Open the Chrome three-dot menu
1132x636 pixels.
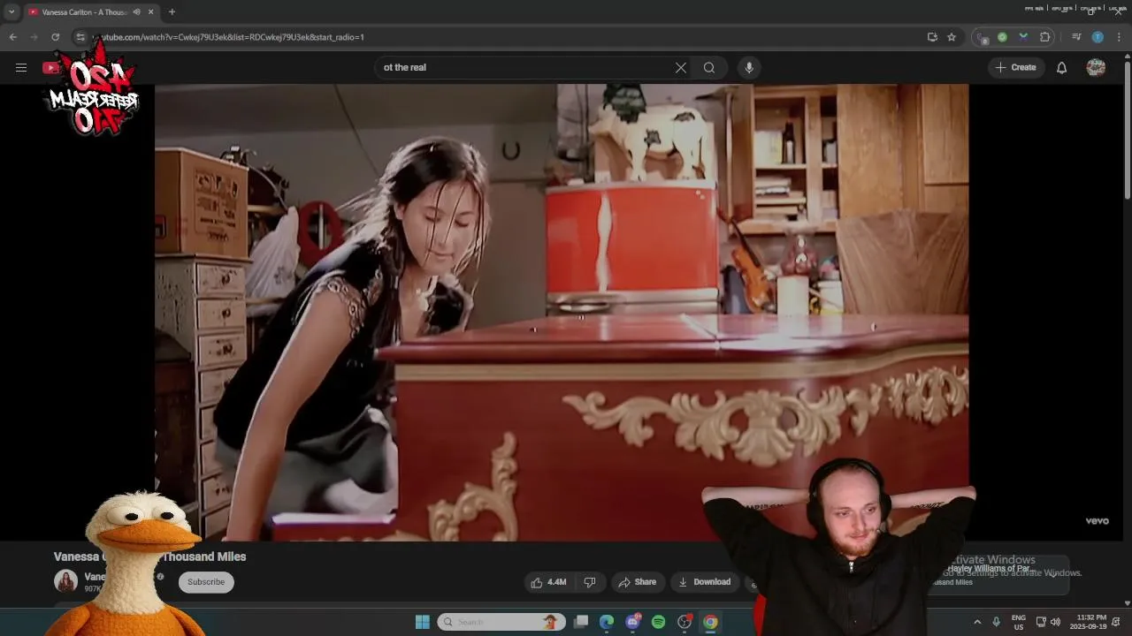1119,37
